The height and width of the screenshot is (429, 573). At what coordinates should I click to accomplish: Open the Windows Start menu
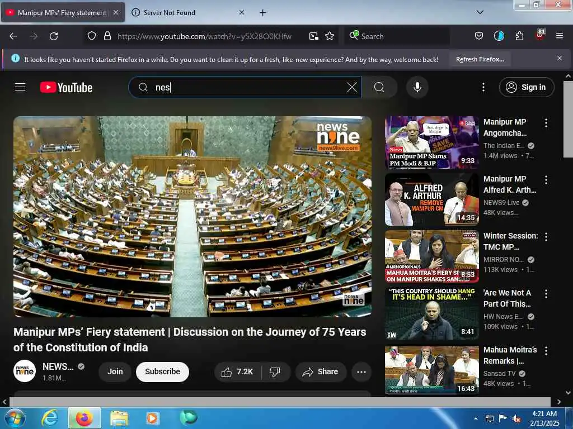pos(15,418)
